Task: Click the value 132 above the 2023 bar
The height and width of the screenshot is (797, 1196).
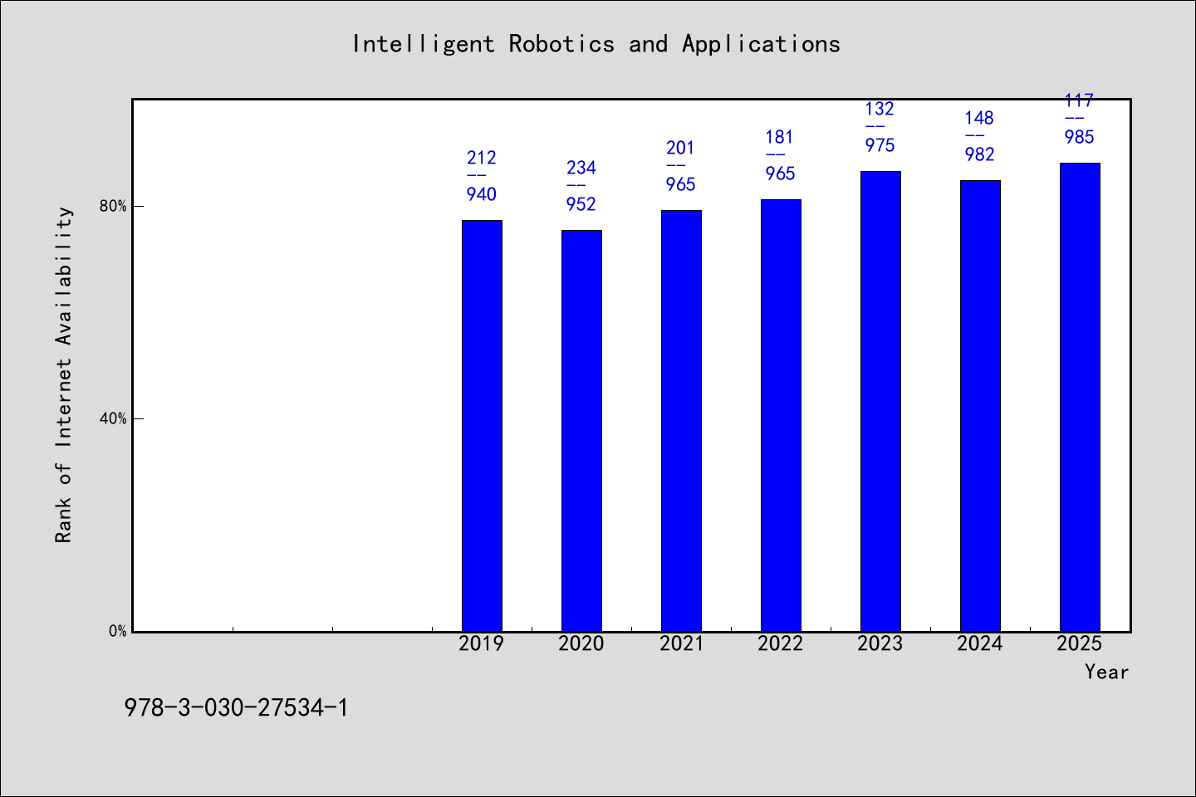Action: coord(880,109)
